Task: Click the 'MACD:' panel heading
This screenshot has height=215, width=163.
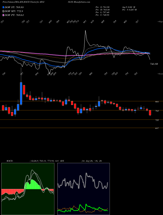Action: (x=9, y=161)
